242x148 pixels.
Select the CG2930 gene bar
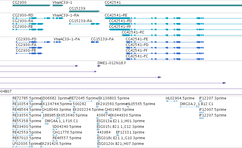[32, 5]
